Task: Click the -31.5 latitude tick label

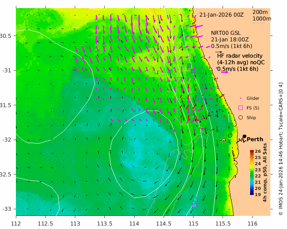Action: 5,105
